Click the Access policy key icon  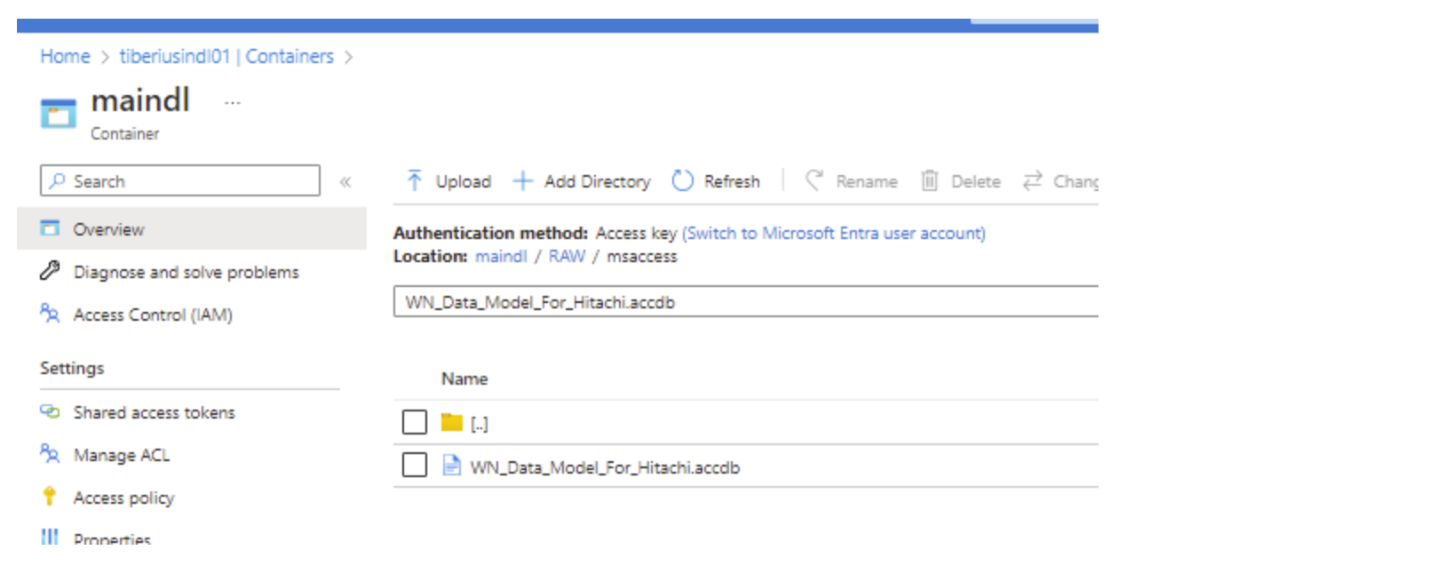(x=50, y=497)
